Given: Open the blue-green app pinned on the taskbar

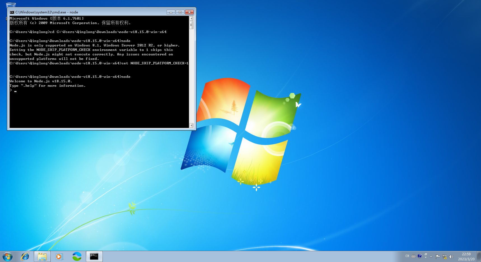Looking at the screenshot, I should (x=76, y=256).
